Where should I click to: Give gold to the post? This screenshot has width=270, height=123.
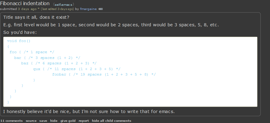pyautogui.click(x=68, y=121)
